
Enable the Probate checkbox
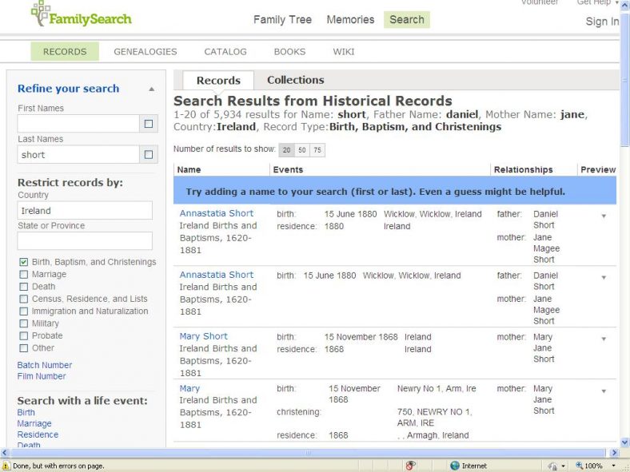24,336
